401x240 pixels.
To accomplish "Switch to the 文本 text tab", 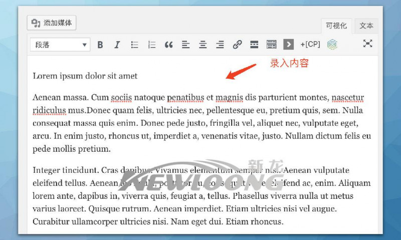I will tap(366, 26).
